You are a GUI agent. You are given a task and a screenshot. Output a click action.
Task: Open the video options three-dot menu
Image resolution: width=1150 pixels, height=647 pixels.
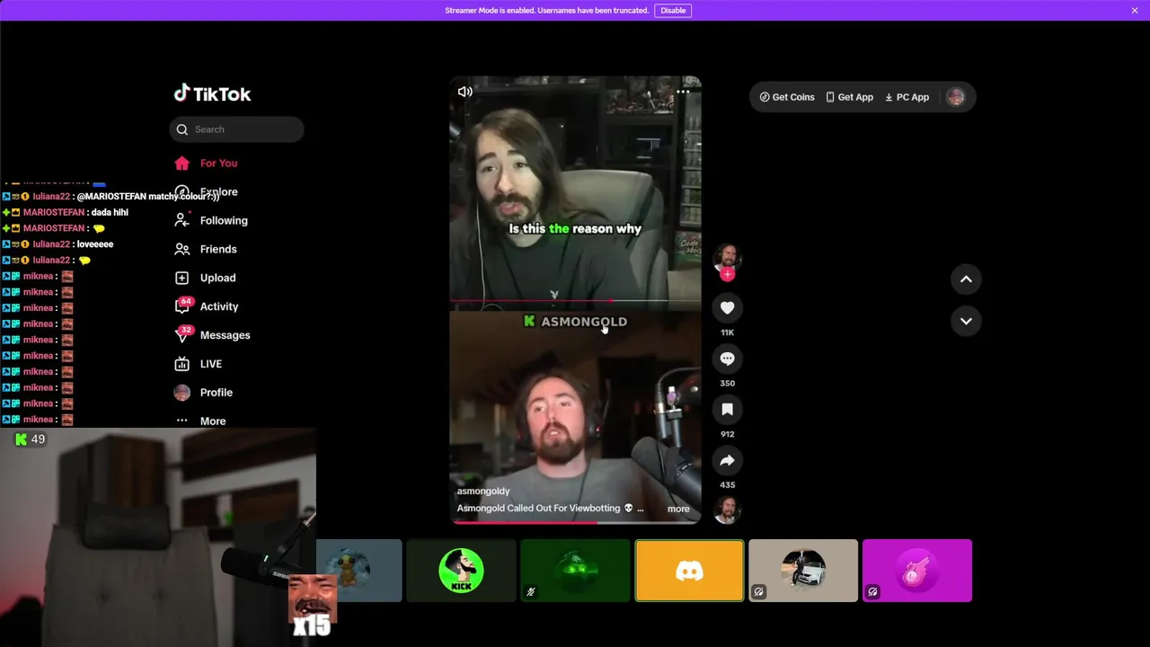click(683, 92)
